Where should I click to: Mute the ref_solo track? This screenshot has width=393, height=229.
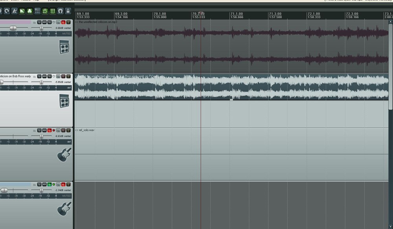tap(63, 130)
